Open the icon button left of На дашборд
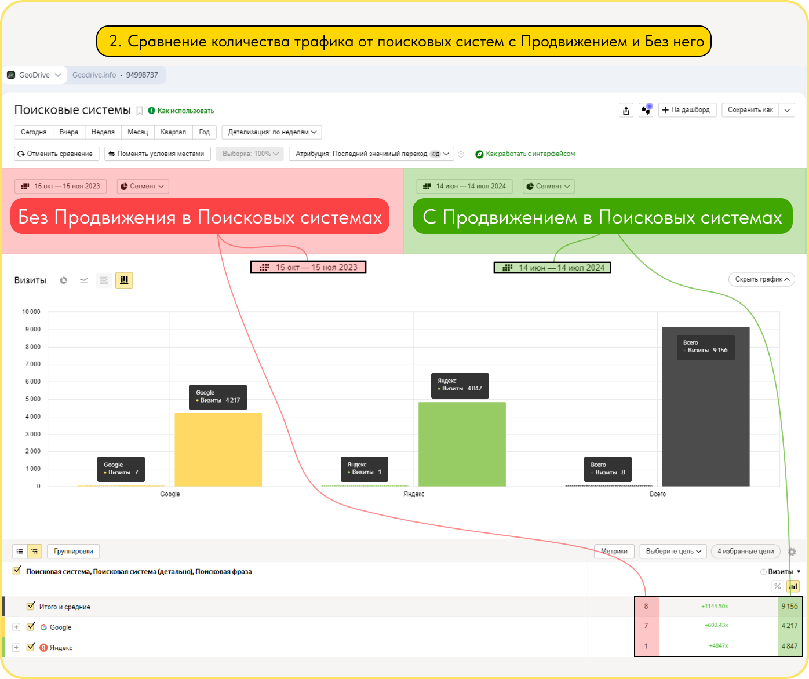 tap(646, 110)
